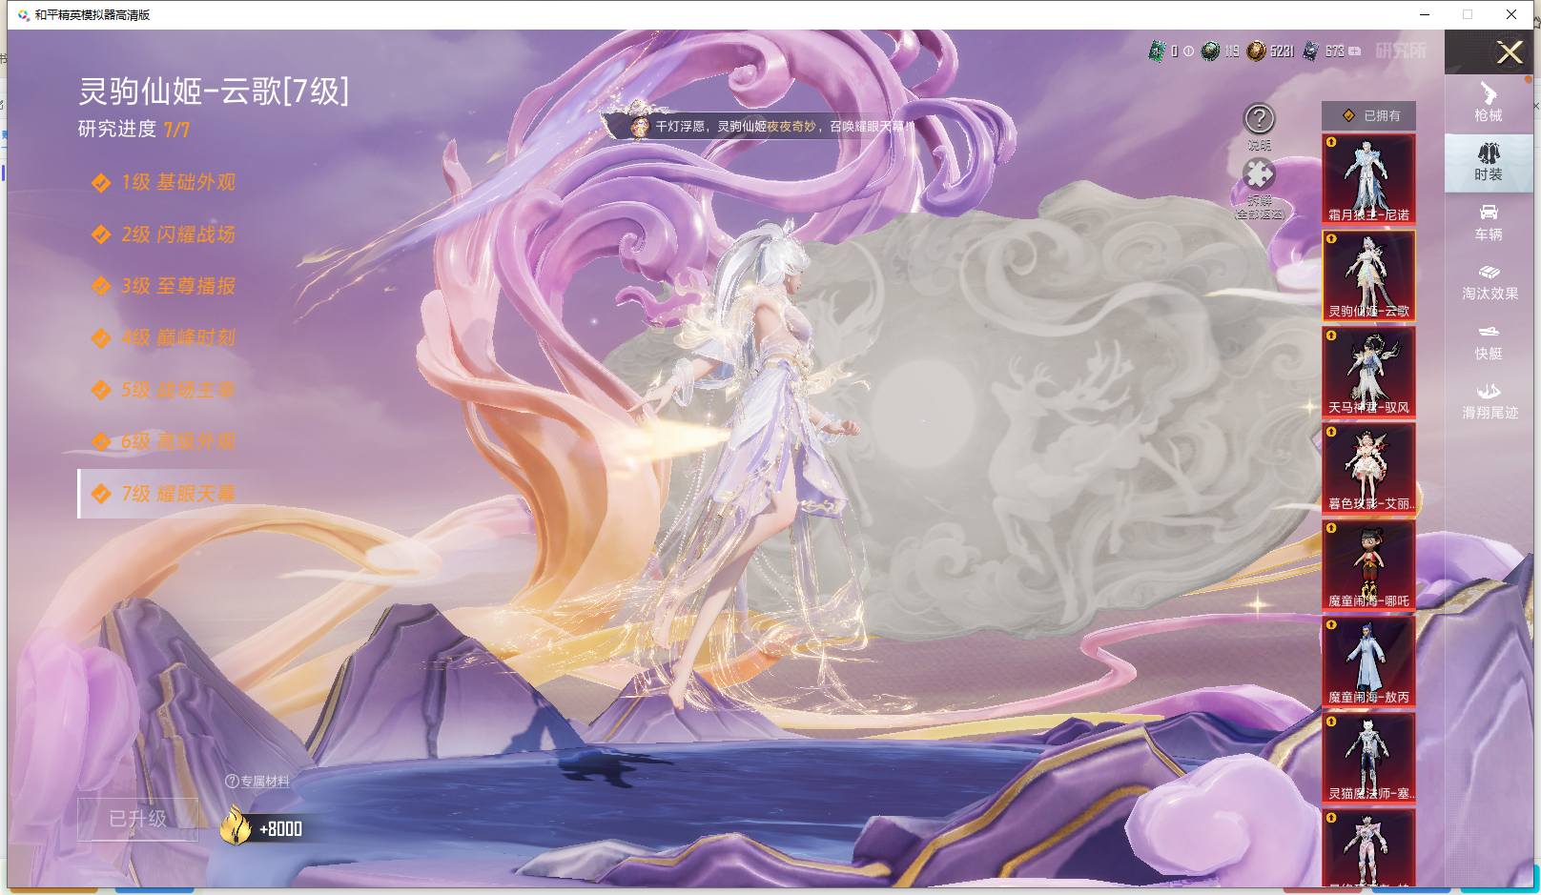Choose the 天马神君-驭风 outfit thumbnail
Viewport: 1541px width, 895px height.
[x=1368, y=372]
